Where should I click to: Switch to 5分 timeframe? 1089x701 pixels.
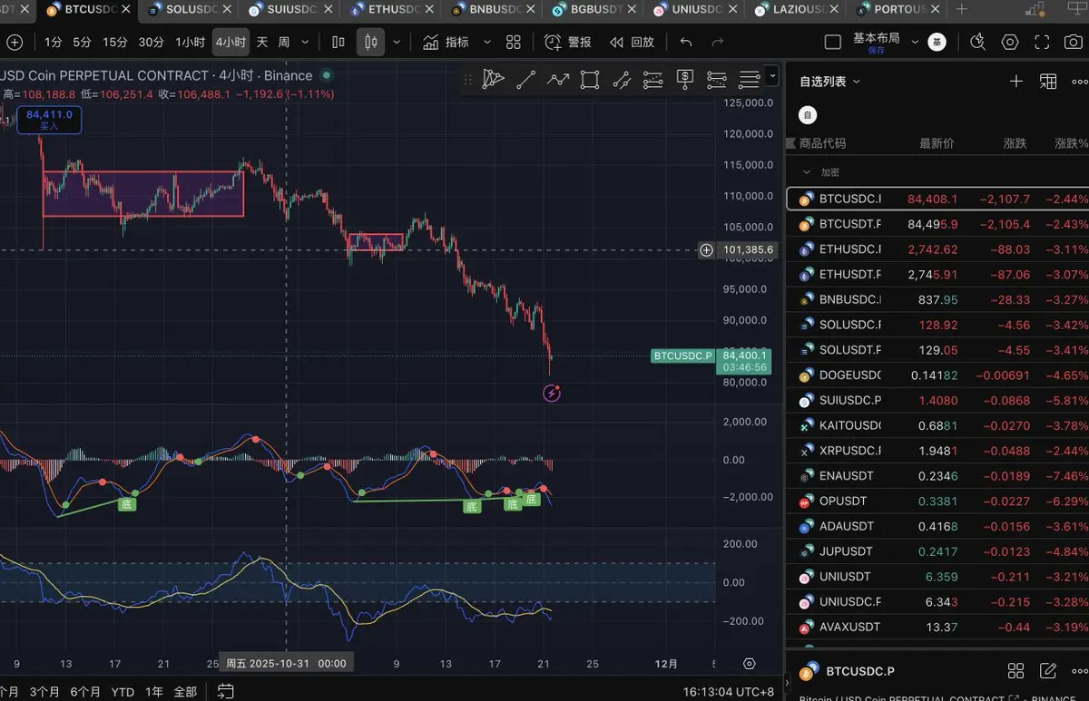tap(83, 42)
